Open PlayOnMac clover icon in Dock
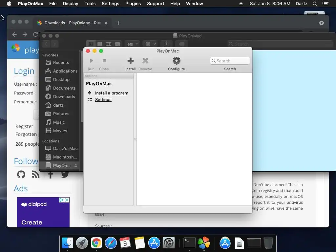The height and width of the screenshot is (252, 336). (x=204, y=243)
